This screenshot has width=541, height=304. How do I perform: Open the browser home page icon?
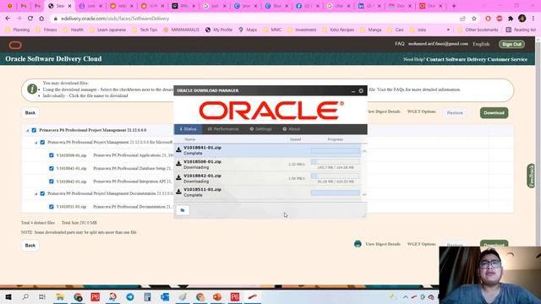point(41,19)
